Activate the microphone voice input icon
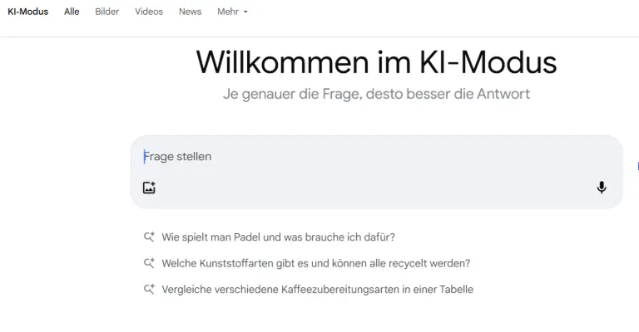This screenshot has width=639, height=332. click(x=602, y=188)
